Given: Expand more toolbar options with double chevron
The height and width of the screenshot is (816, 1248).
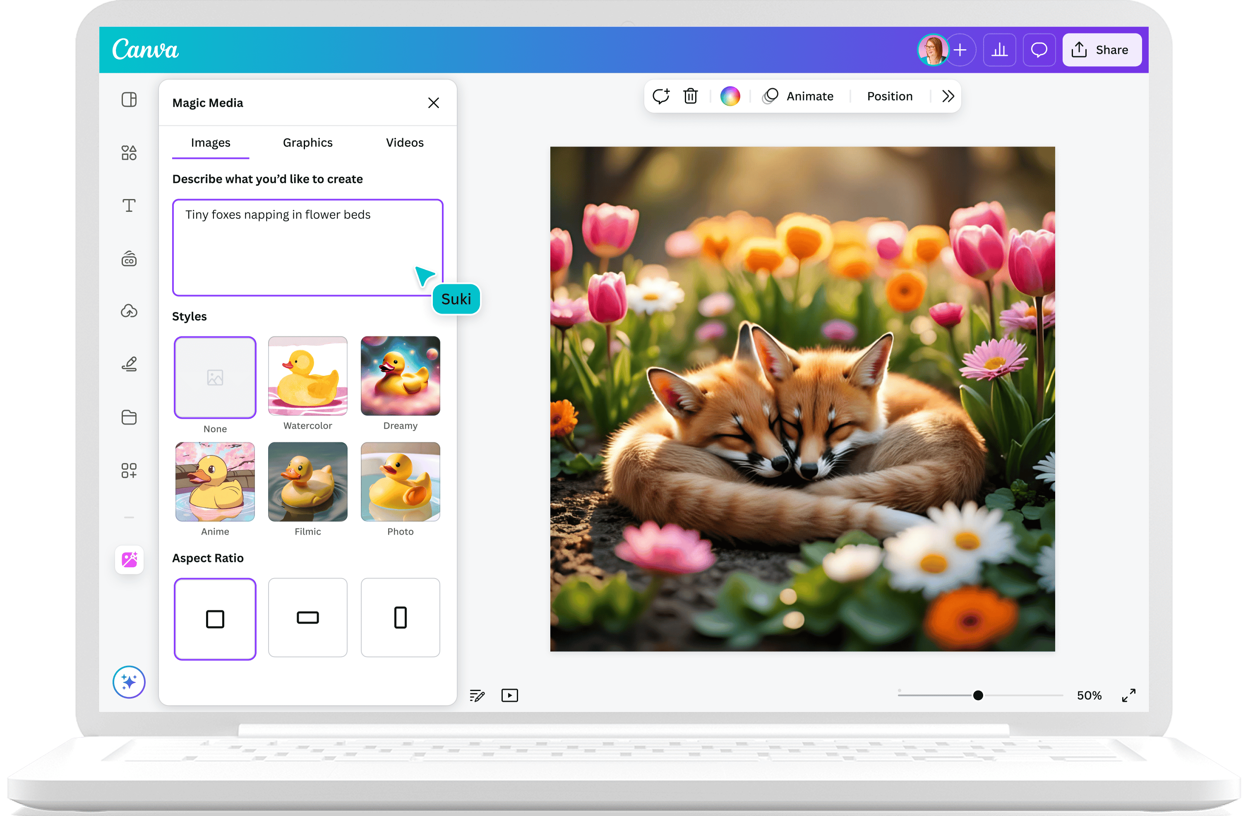Looking at the screenshot, I should coord(948,96).
